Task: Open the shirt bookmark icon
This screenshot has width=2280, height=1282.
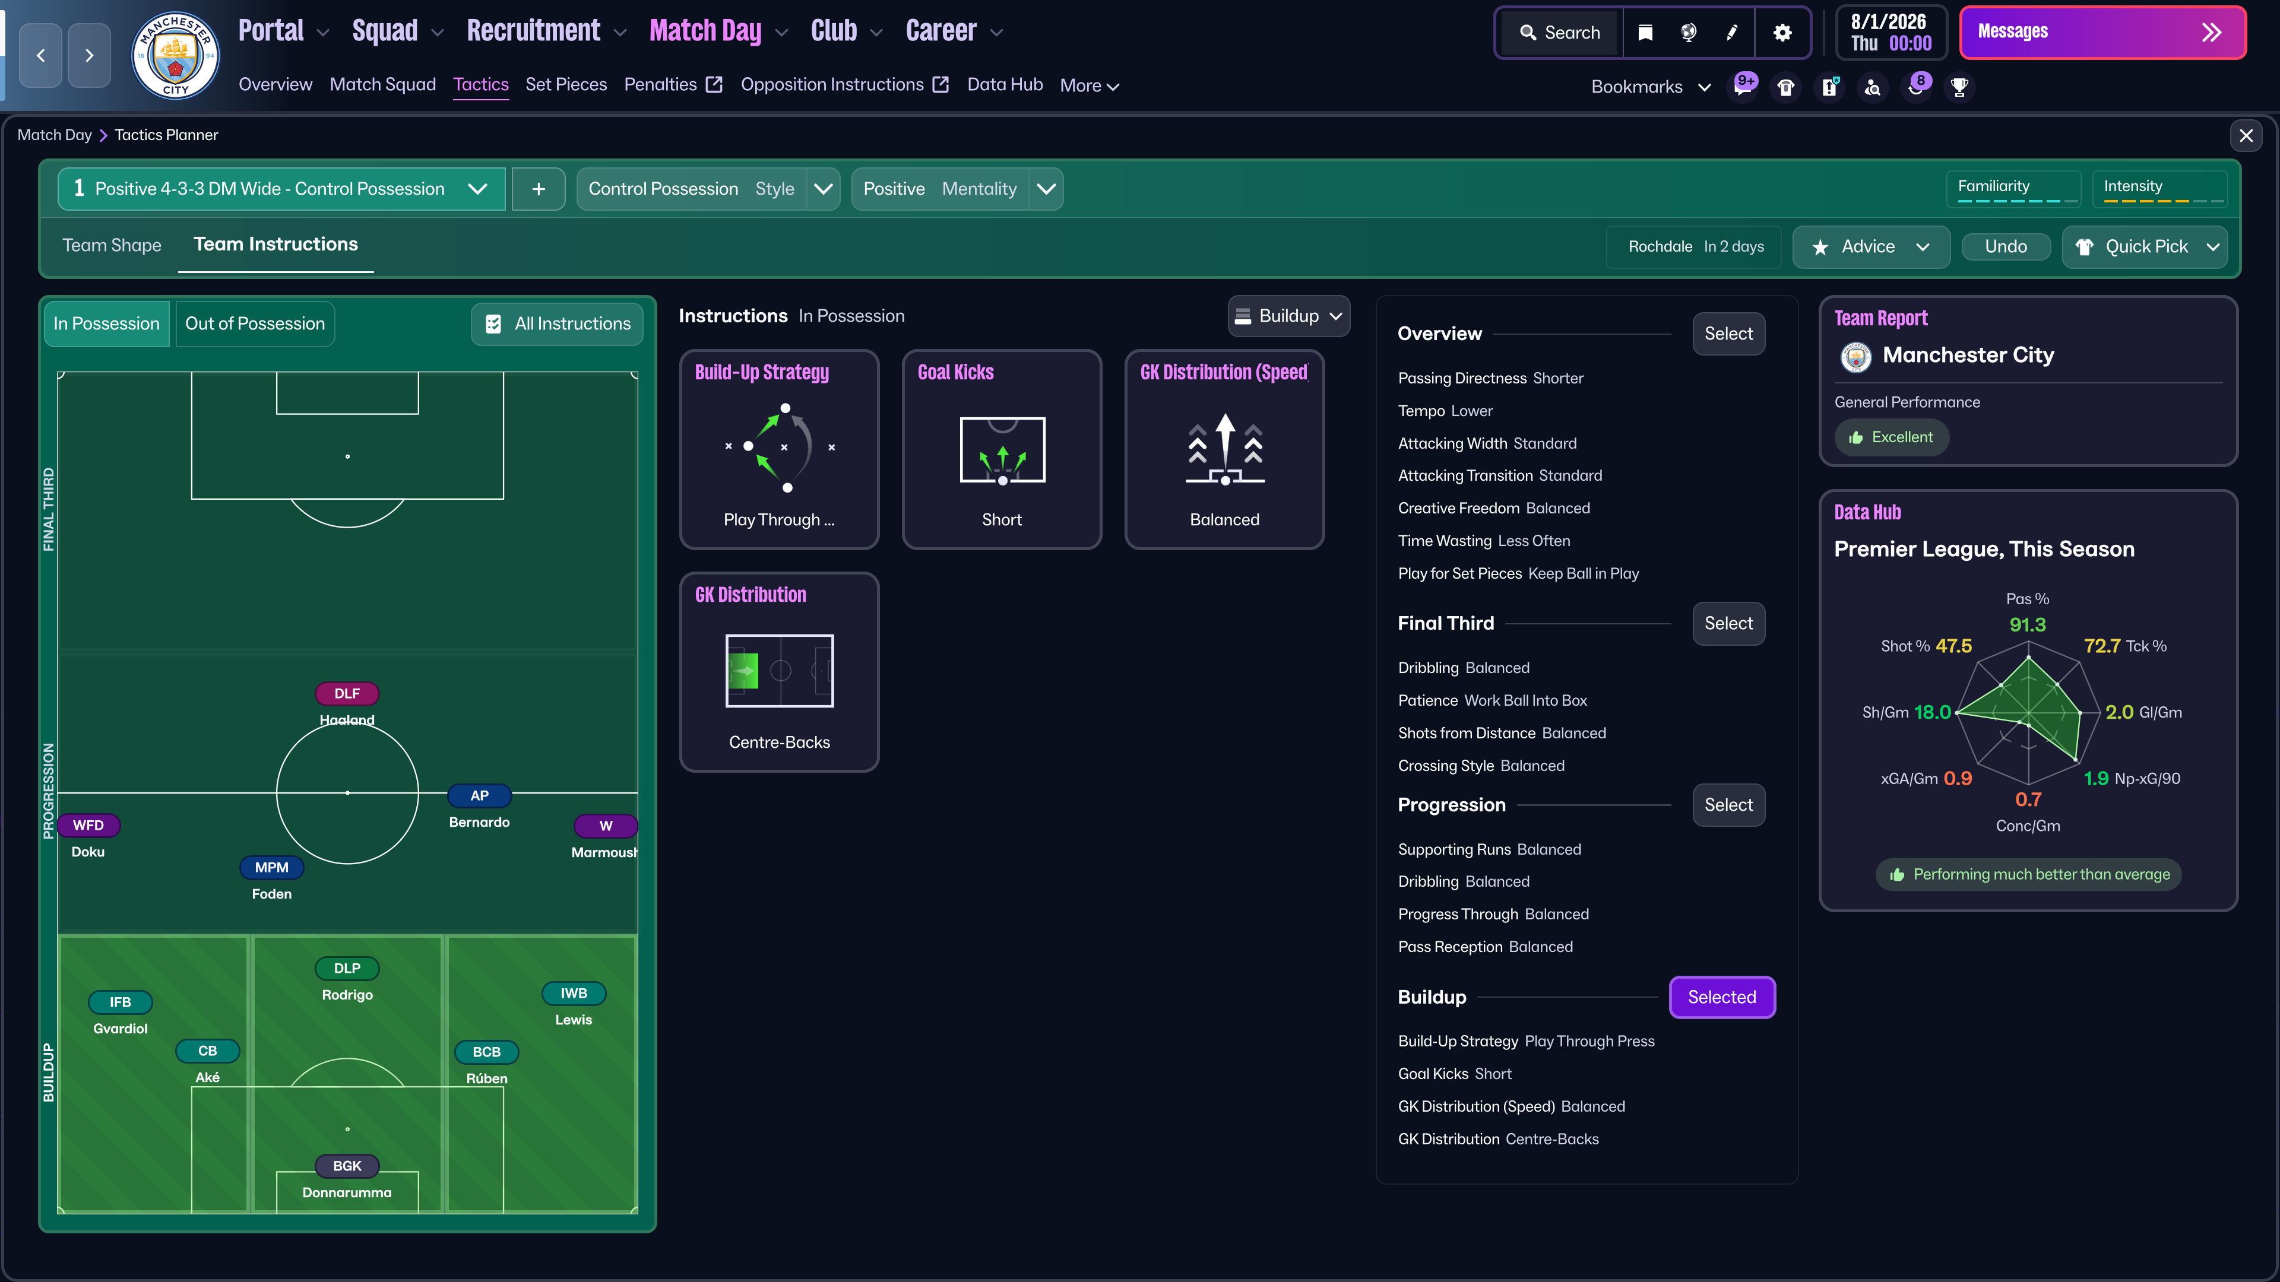Action: 1786,87
